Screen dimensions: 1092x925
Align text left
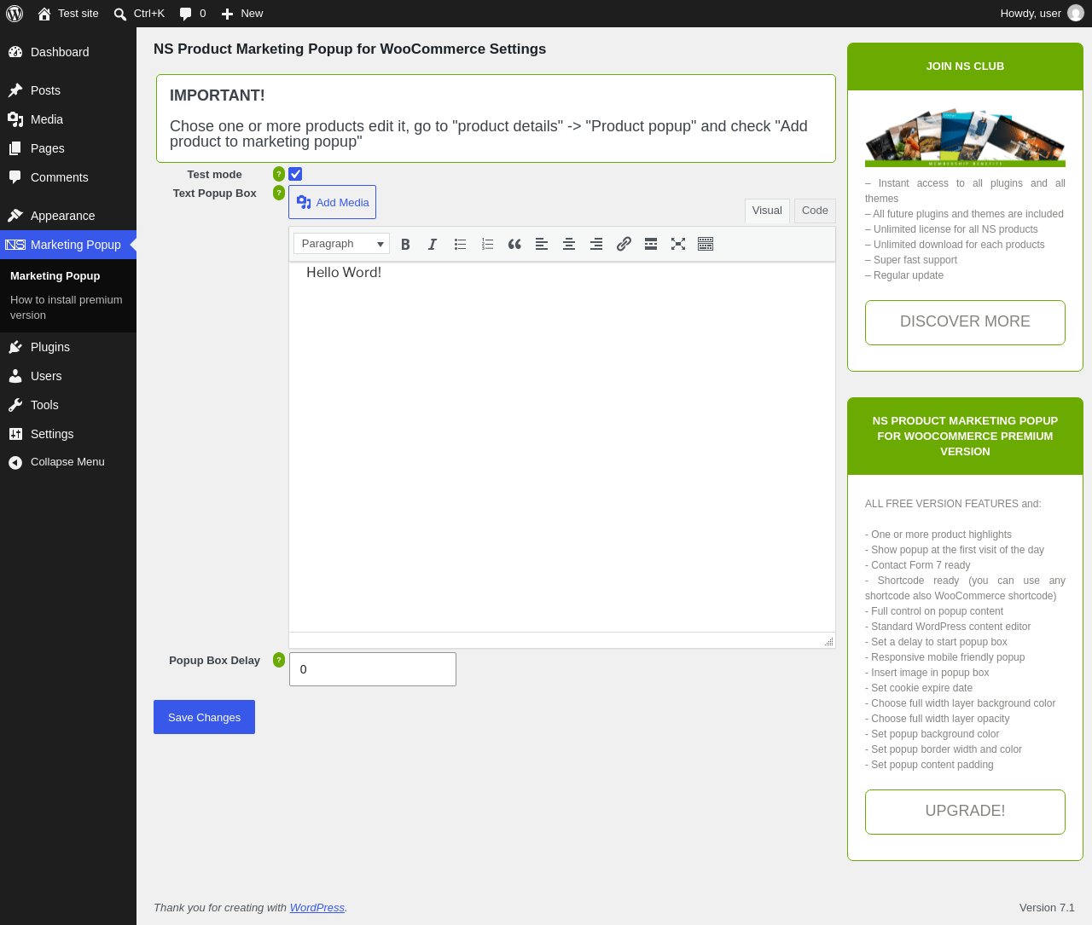pyautogui.click(x=542, y=244)
